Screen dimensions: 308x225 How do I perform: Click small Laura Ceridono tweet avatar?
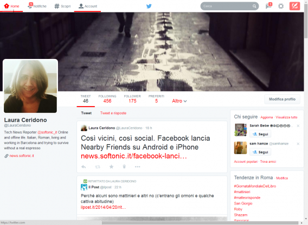pos(84,128)
